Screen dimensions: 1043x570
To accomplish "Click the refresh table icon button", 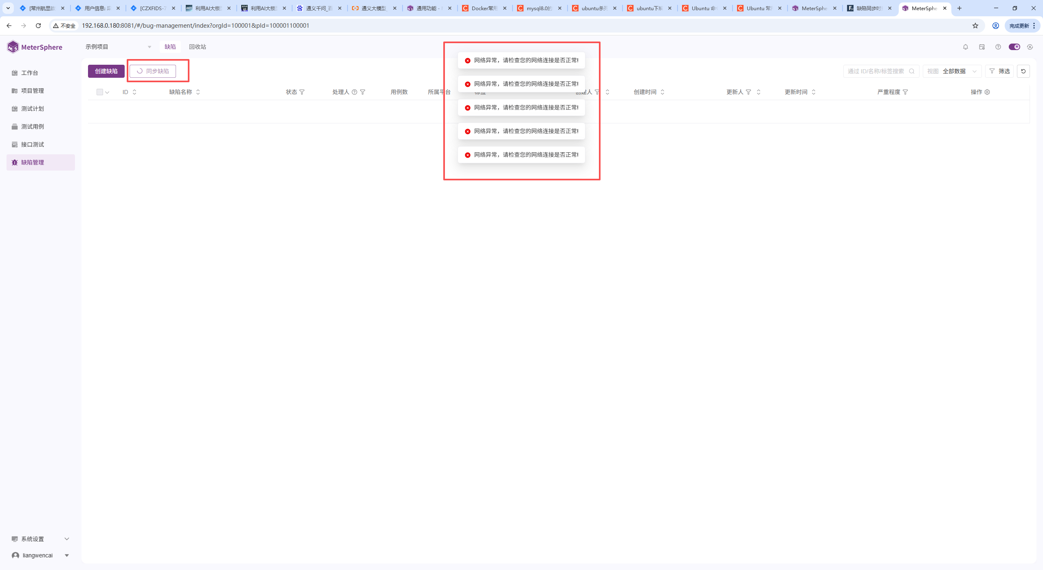I will [1023, 71].
